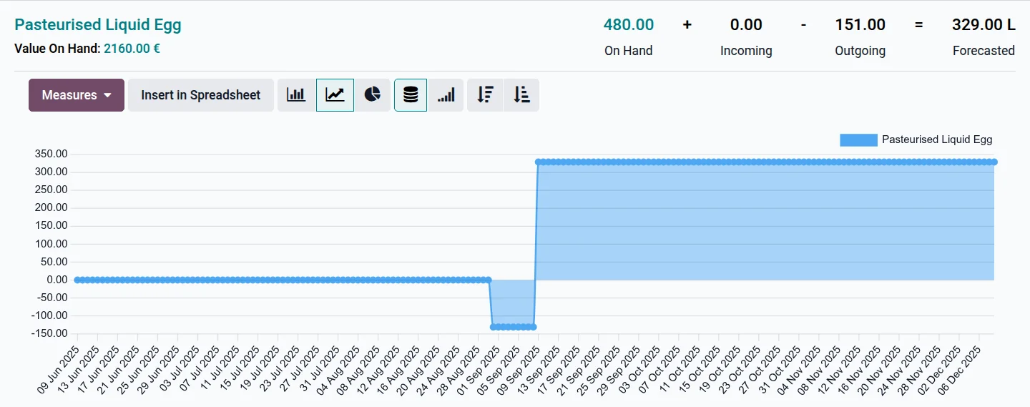This screenshot has height=407, width=1030.
Task: Hide the series via the legend text label
Action: (936, 140)
